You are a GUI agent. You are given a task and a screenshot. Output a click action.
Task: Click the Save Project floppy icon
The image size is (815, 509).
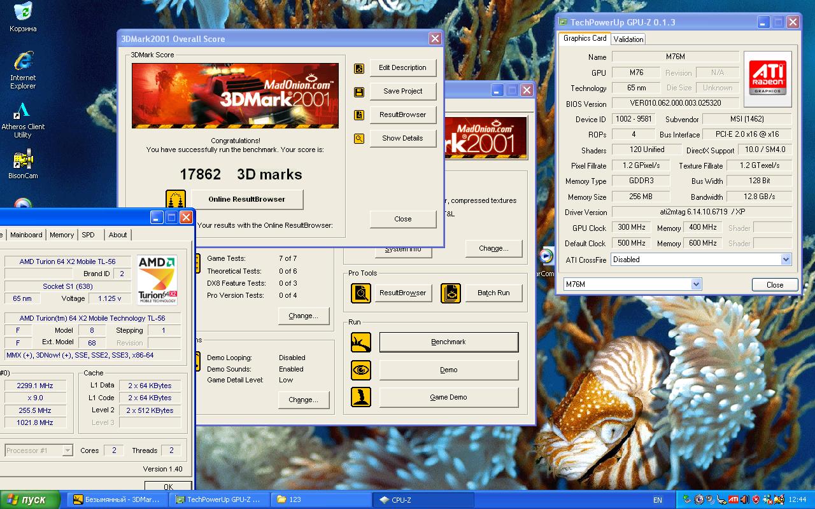[359, 92]
